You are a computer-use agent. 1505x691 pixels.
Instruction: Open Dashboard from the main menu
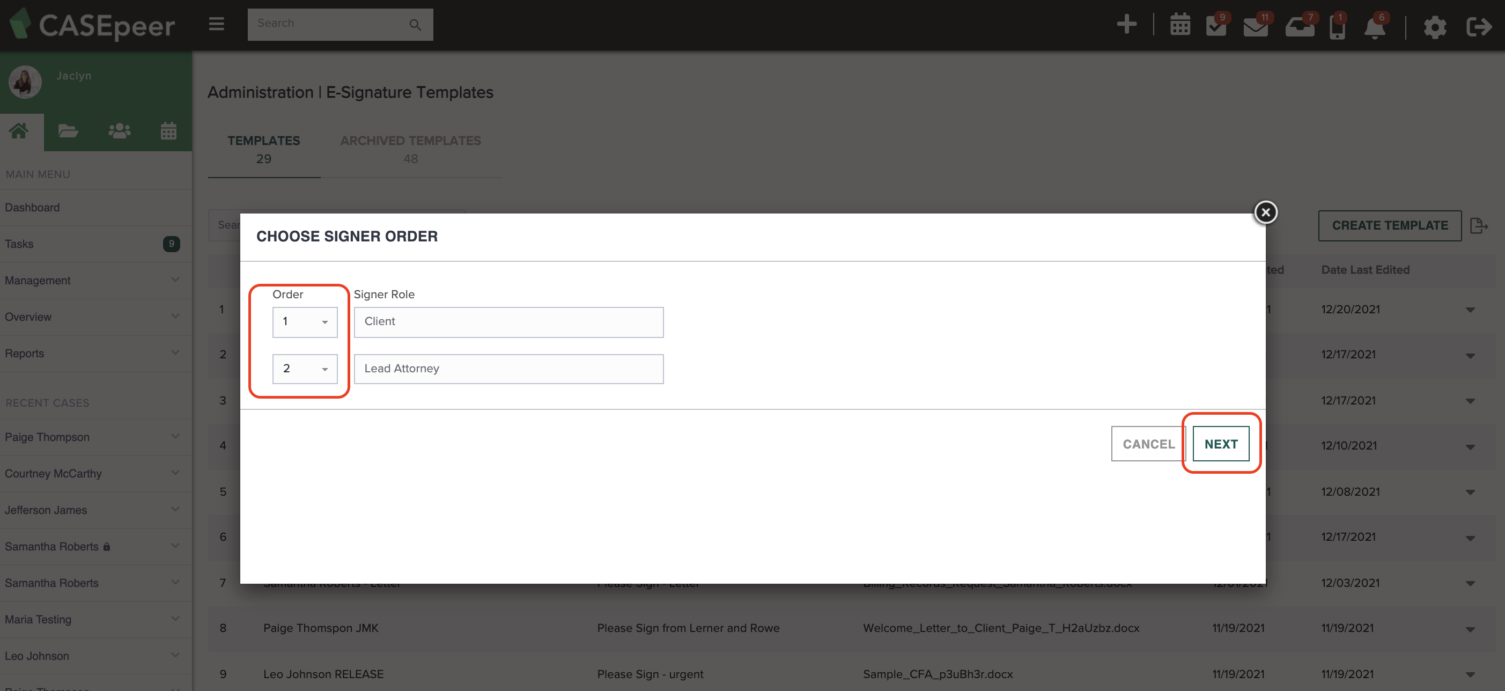tap(32, 208)
